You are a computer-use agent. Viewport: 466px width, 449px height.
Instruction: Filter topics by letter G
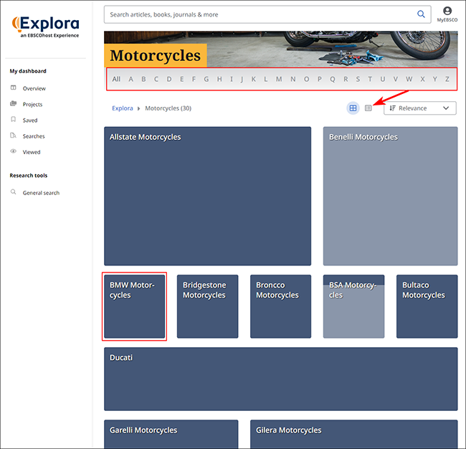[x=206, y=79]
